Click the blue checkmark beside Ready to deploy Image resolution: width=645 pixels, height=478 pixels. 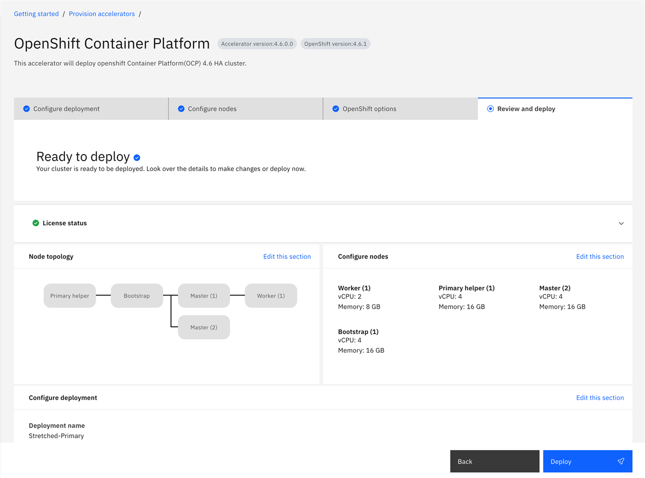[137, 158]
